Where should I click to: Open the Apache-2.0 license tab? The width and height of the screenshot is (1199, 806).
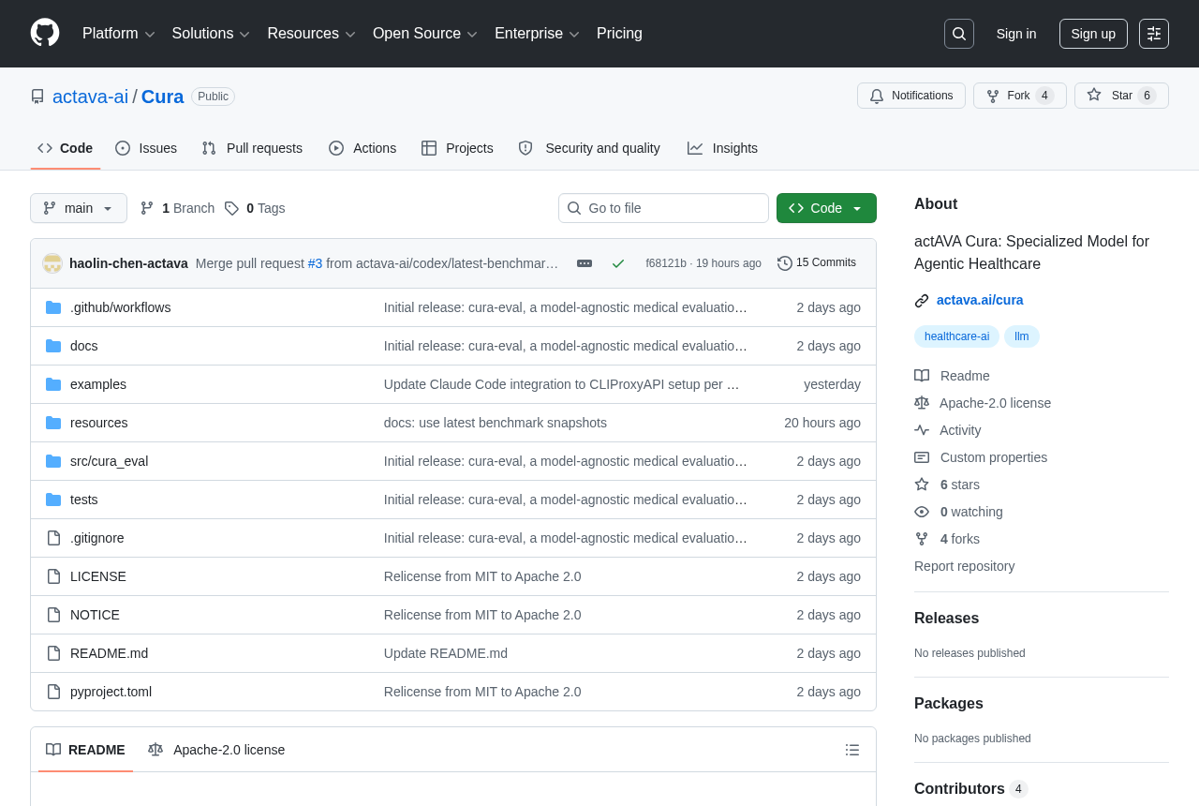(x=216, y=750)
